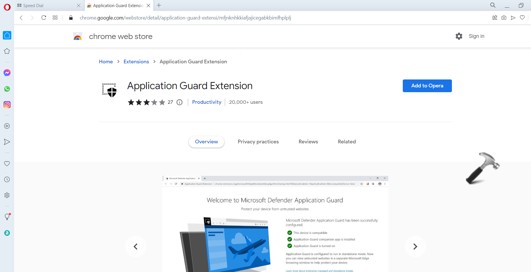The image size is (531, 272).
Task: Take a snapshot with the camera icon
Action: coord(504,18)
